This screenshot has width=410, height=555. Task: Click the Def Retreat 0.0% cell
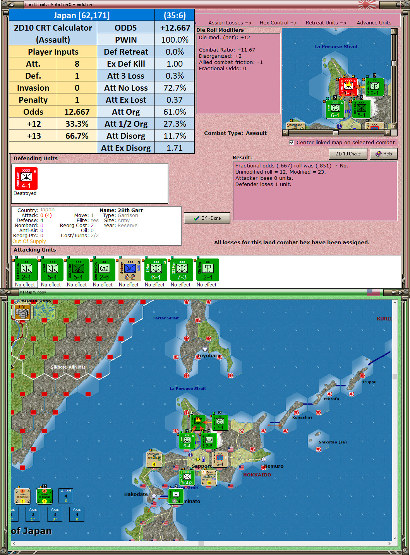pyautogui.click(x=175, y=52)
